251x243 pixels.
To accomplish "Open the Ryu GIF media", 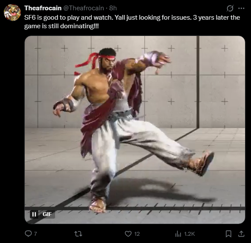I will 135,130.
